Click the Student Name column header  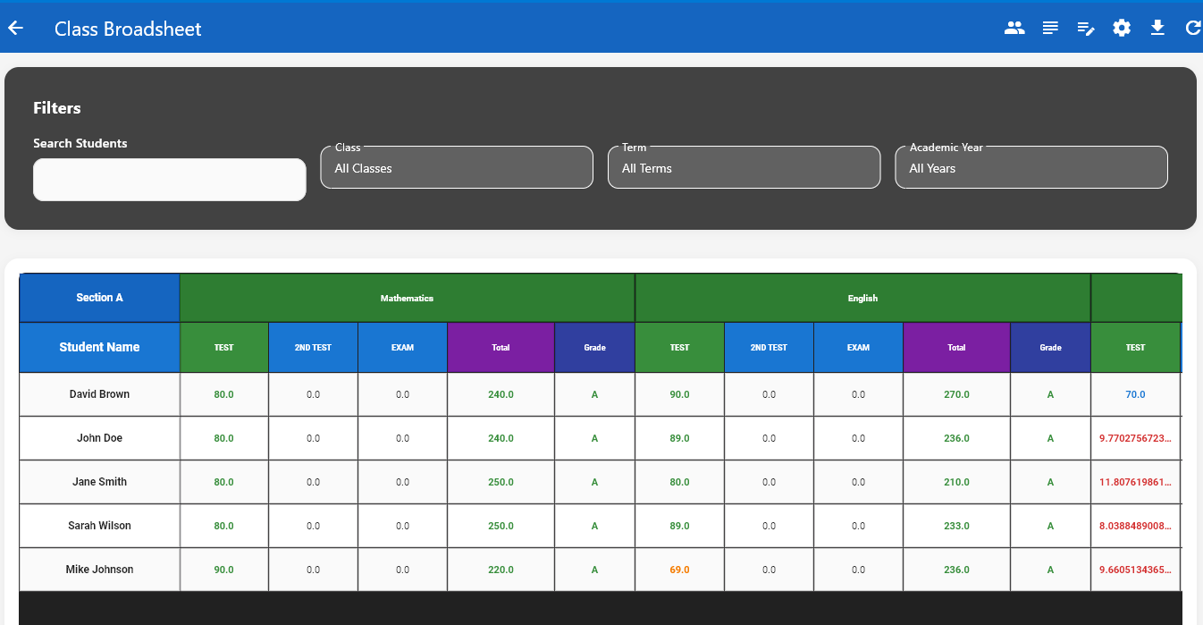click(100, 347)
